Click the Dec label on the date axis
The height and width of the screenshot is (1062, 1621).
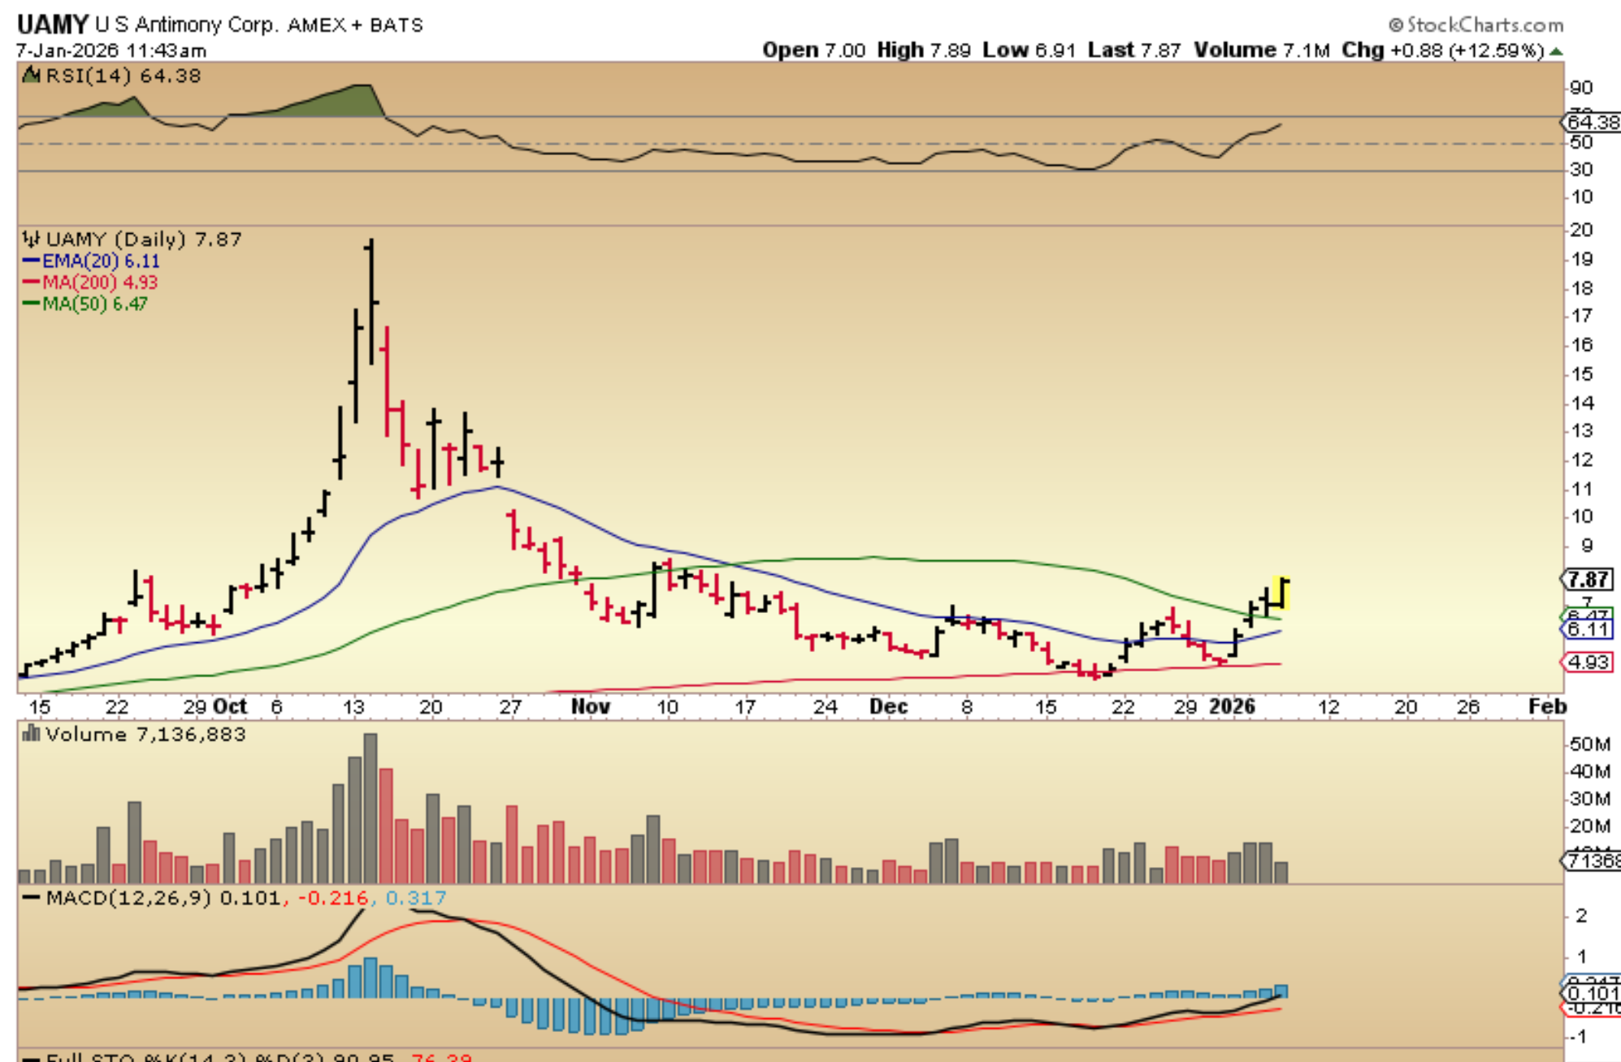point(888,706)
